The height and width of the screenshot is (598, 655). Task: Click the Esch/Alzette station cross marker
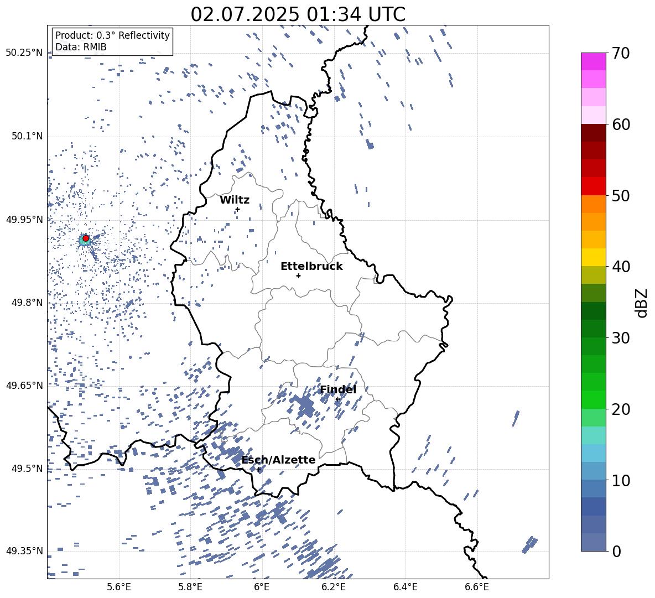pos(258,469)
